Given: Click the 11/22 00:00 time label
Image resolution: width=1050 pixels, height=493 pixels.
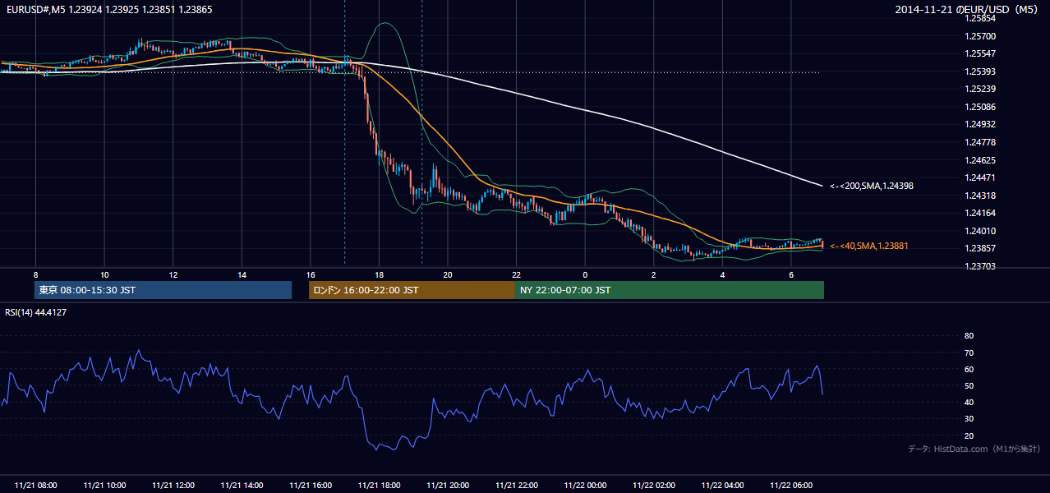Looking at the screenshot, I should pos(585,486).
